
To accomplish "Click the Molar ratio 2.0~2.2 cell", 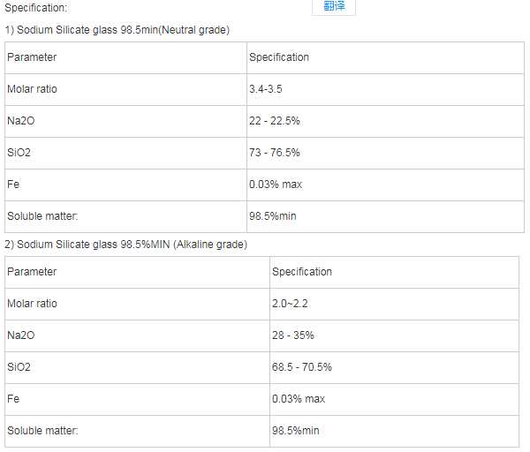I will [290, 304].
